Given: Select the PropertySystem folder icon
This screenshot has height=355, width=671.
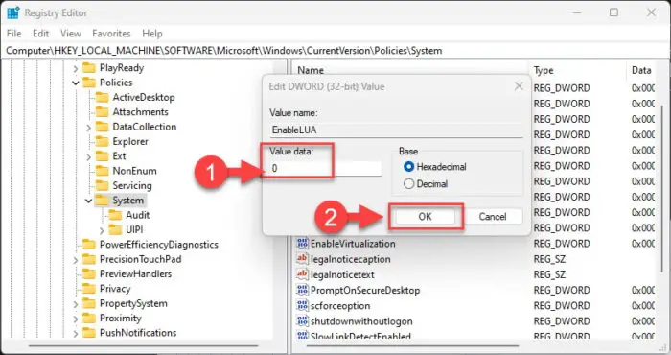Looking at the screenshot, I should pyautogui.click(x=89, y=303).
